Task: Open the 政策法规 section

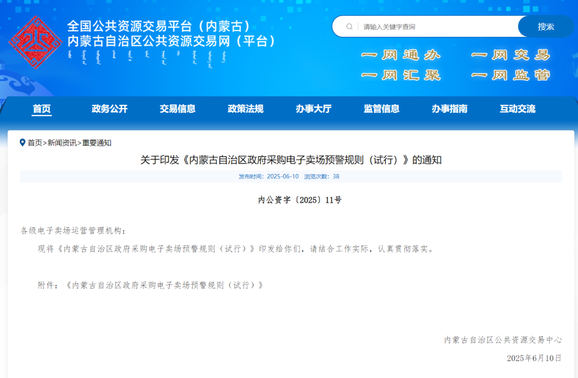Action: point(245,108)
